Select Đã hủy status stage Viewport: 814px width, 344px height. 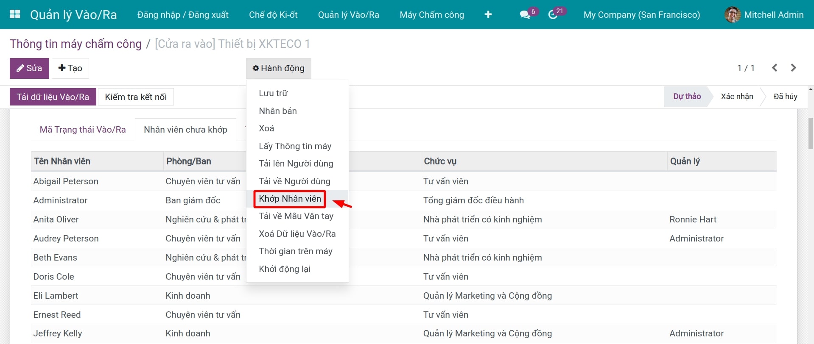(x=785, y=96)
